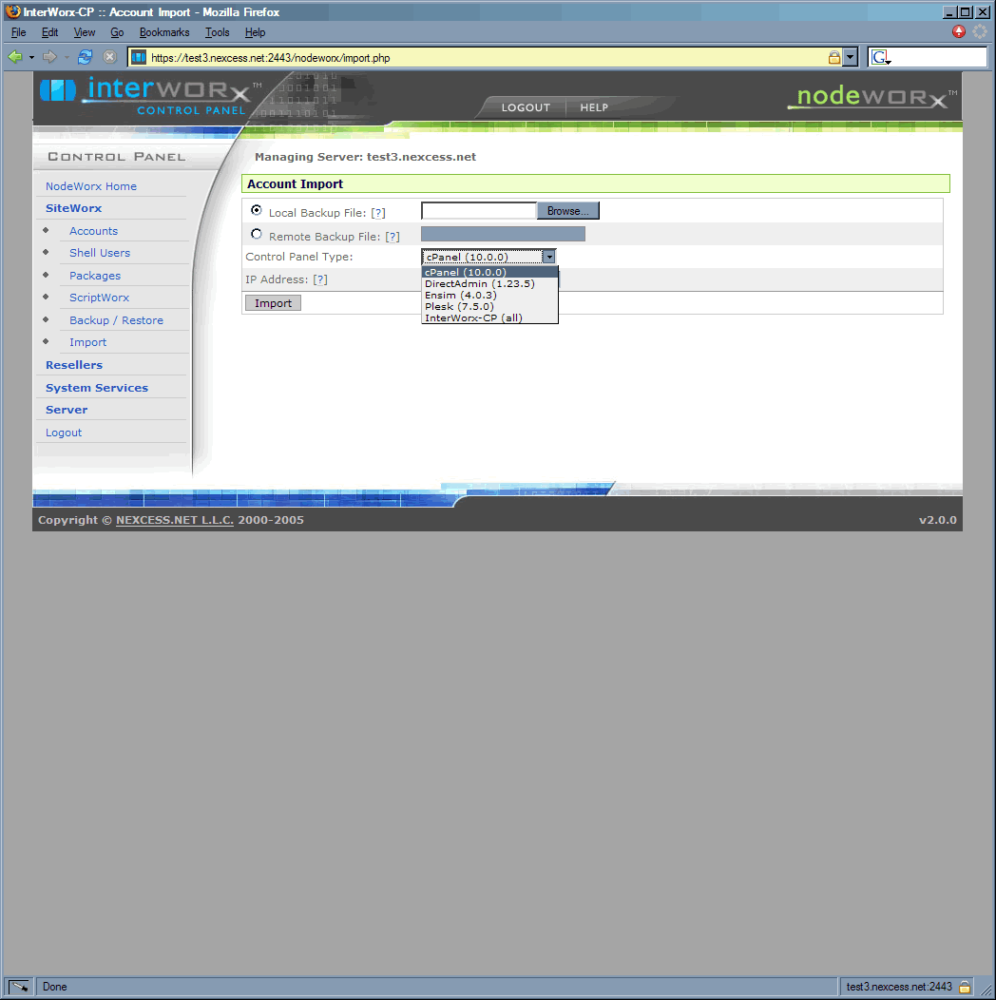Click the search engine Google icon
The image size is (996, 1000).
click(x=880, y=57)
